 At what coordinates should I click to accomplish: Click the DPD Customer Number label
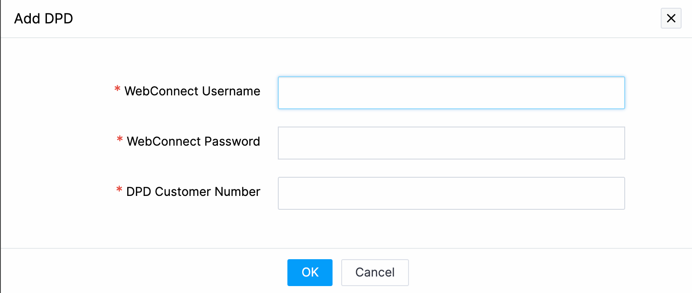(193, 192)
